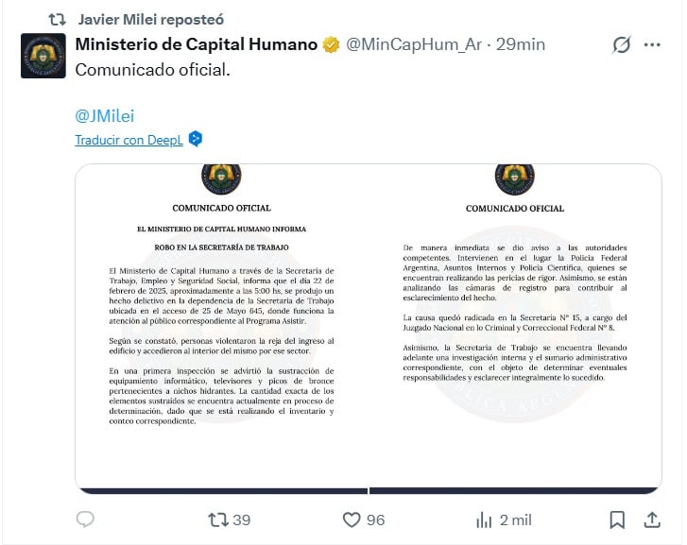Open the left communique image about the robbery
This screenshot has width=687, height=545.
click(x=222, y=328)
